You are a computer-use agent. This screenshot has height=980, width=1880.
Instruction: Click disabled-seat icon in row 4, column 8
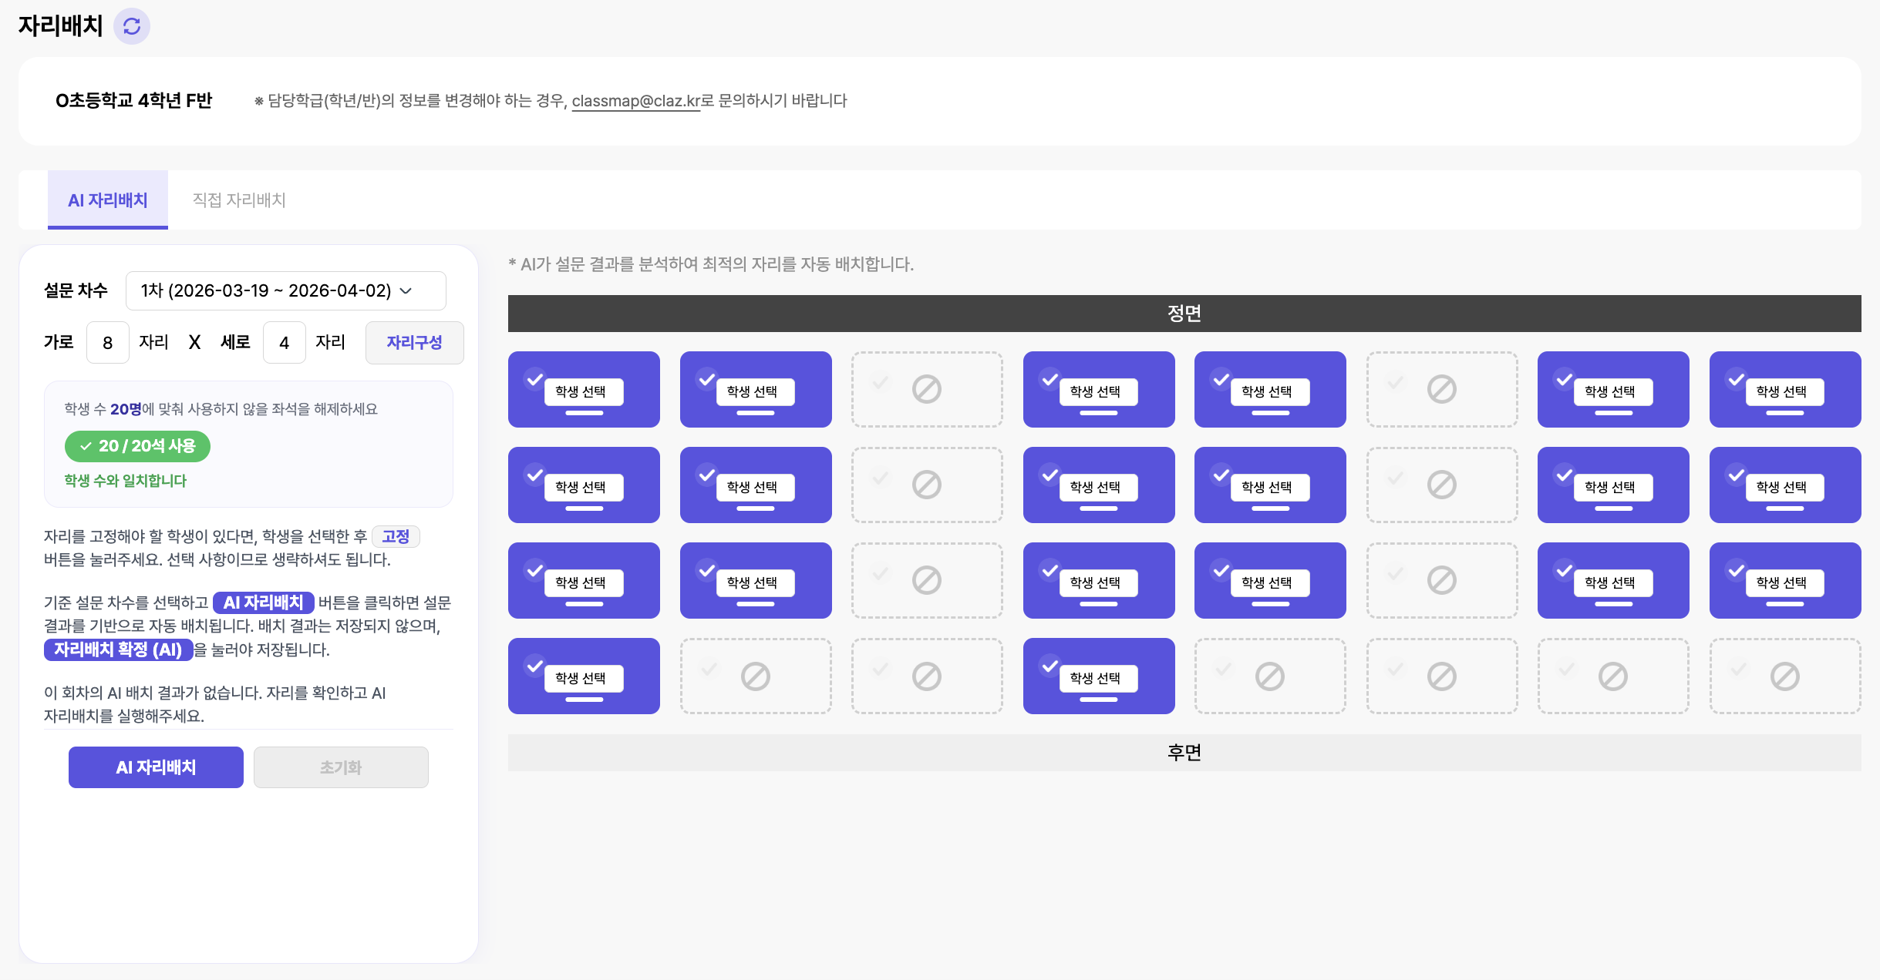(x=1784, y=676)
